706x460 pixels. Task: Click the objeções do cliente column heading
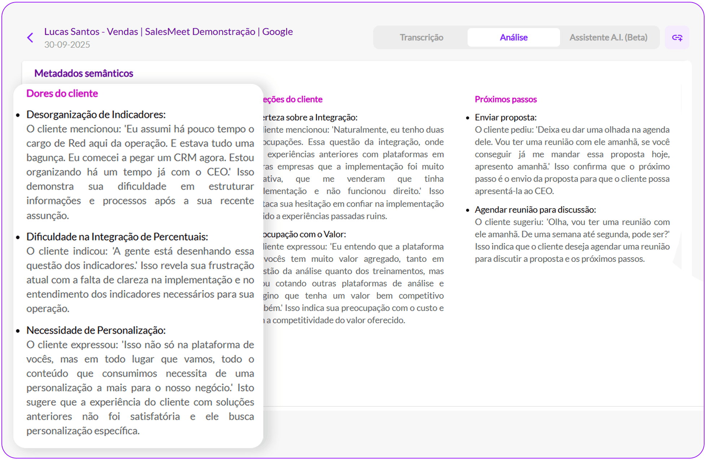pyautogui.click(x=293, y=99)
